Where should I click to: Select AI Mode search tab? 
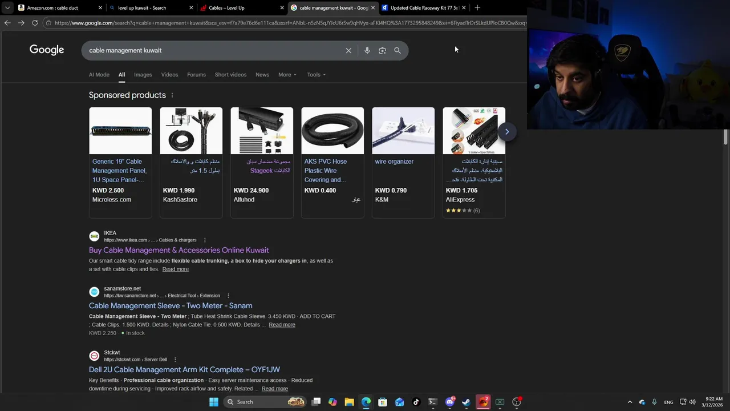[99, 75]
